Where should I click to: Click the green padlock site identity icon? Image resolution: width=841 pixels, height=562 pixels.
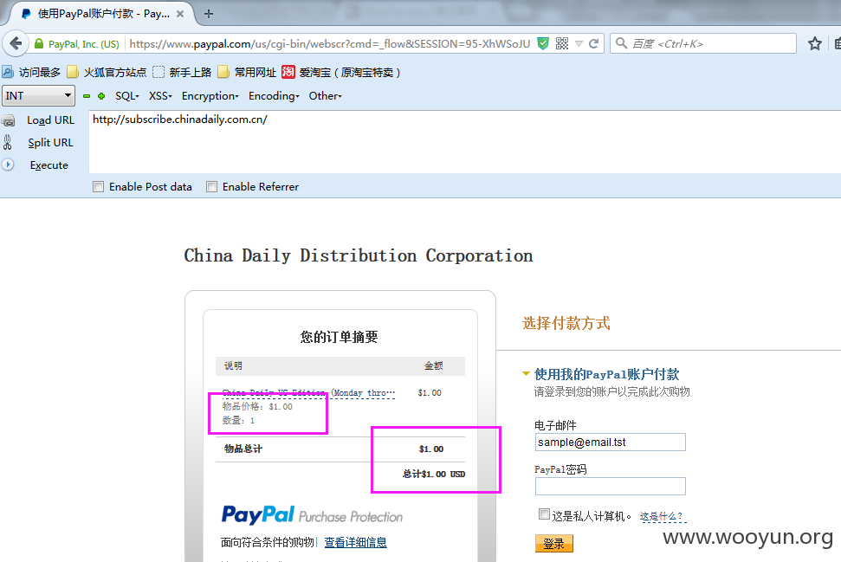[39, 44]
